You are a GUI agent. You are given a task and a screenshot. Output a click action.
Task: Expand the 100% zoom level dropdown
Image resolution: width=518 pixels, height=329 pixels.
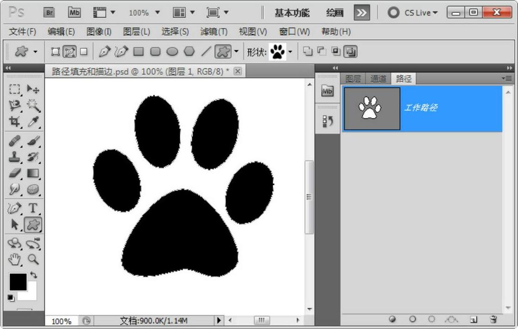click(157, 12)
